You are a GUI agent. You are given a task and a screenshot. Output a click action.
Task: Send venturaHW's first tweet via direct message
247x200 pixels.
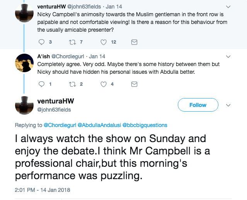pyautogui.click(x=135, y=42)
